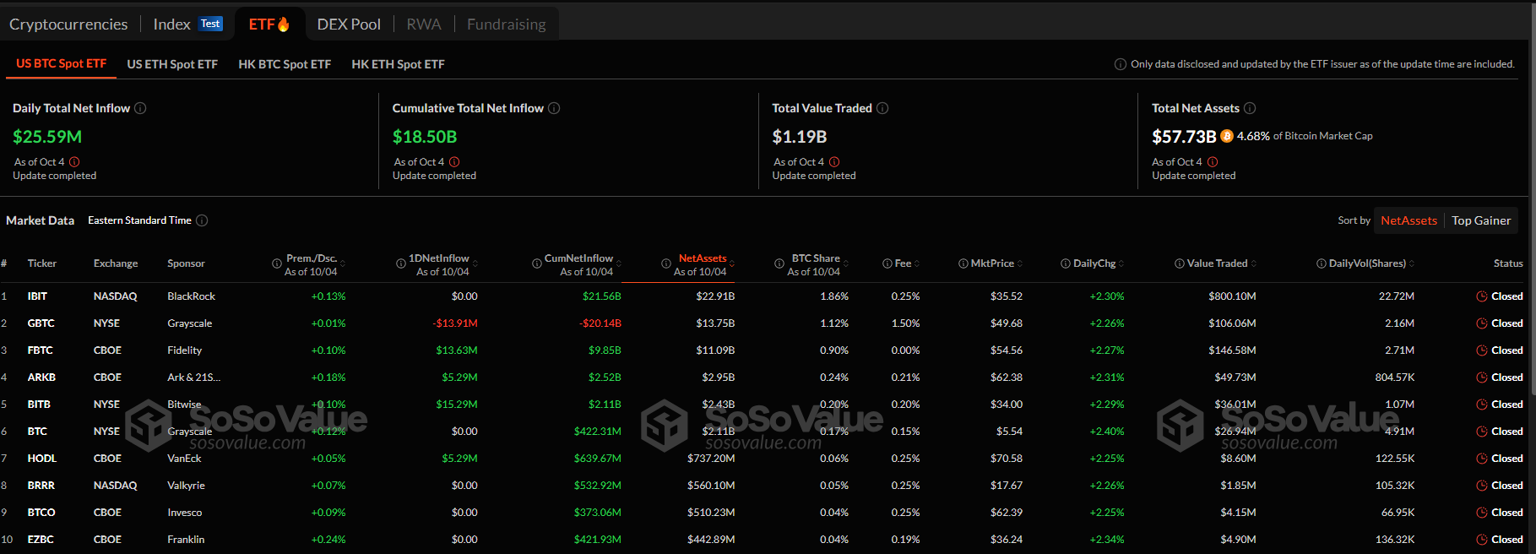This screenshot has height=554, width=1536.
Task: Click Fidelity sponsor name
Action: [185, 350]
